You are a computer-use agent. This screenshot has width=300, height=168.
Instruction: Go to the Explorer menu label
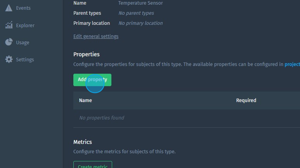pyautogui.click(x=25, y=26)
